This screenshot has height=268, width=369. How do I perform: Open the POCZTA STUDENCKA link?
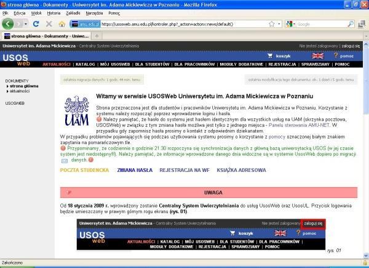[x=84, y=170]
